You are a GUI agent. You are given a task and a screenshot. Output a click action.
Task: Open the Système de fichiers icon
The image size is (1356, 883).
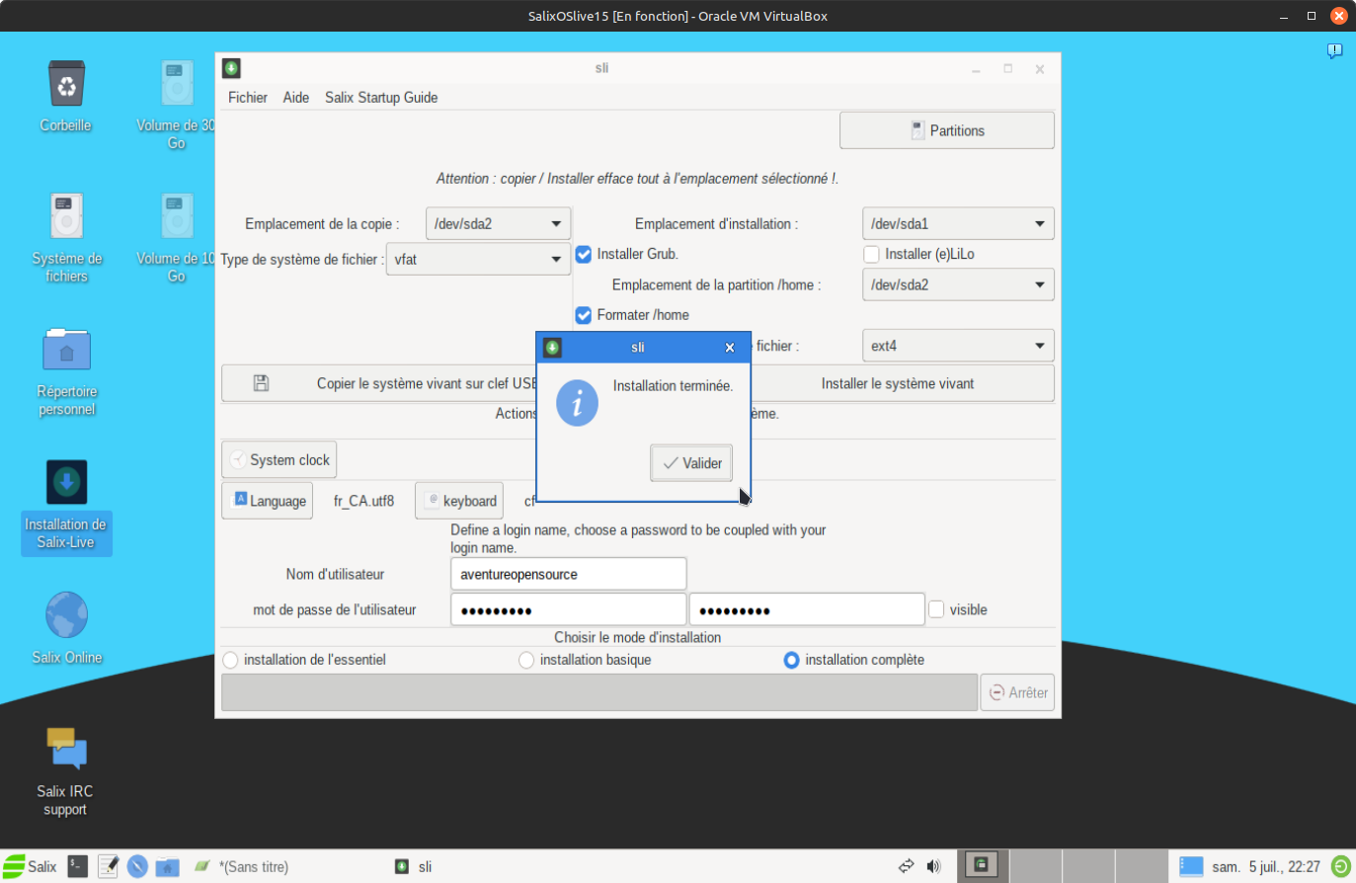pyautogui.click(x=66, y=217)
